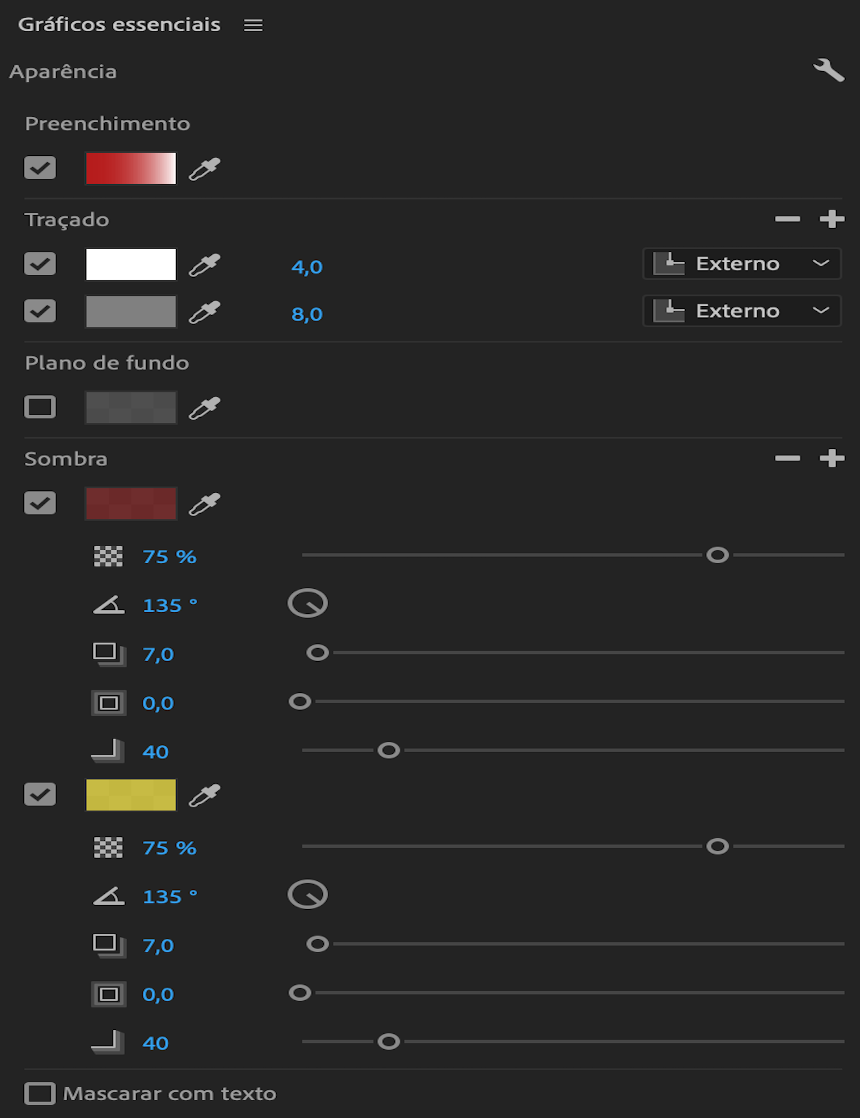
Task: Check the Mascarar com texto option
Action: point(40,1094)
